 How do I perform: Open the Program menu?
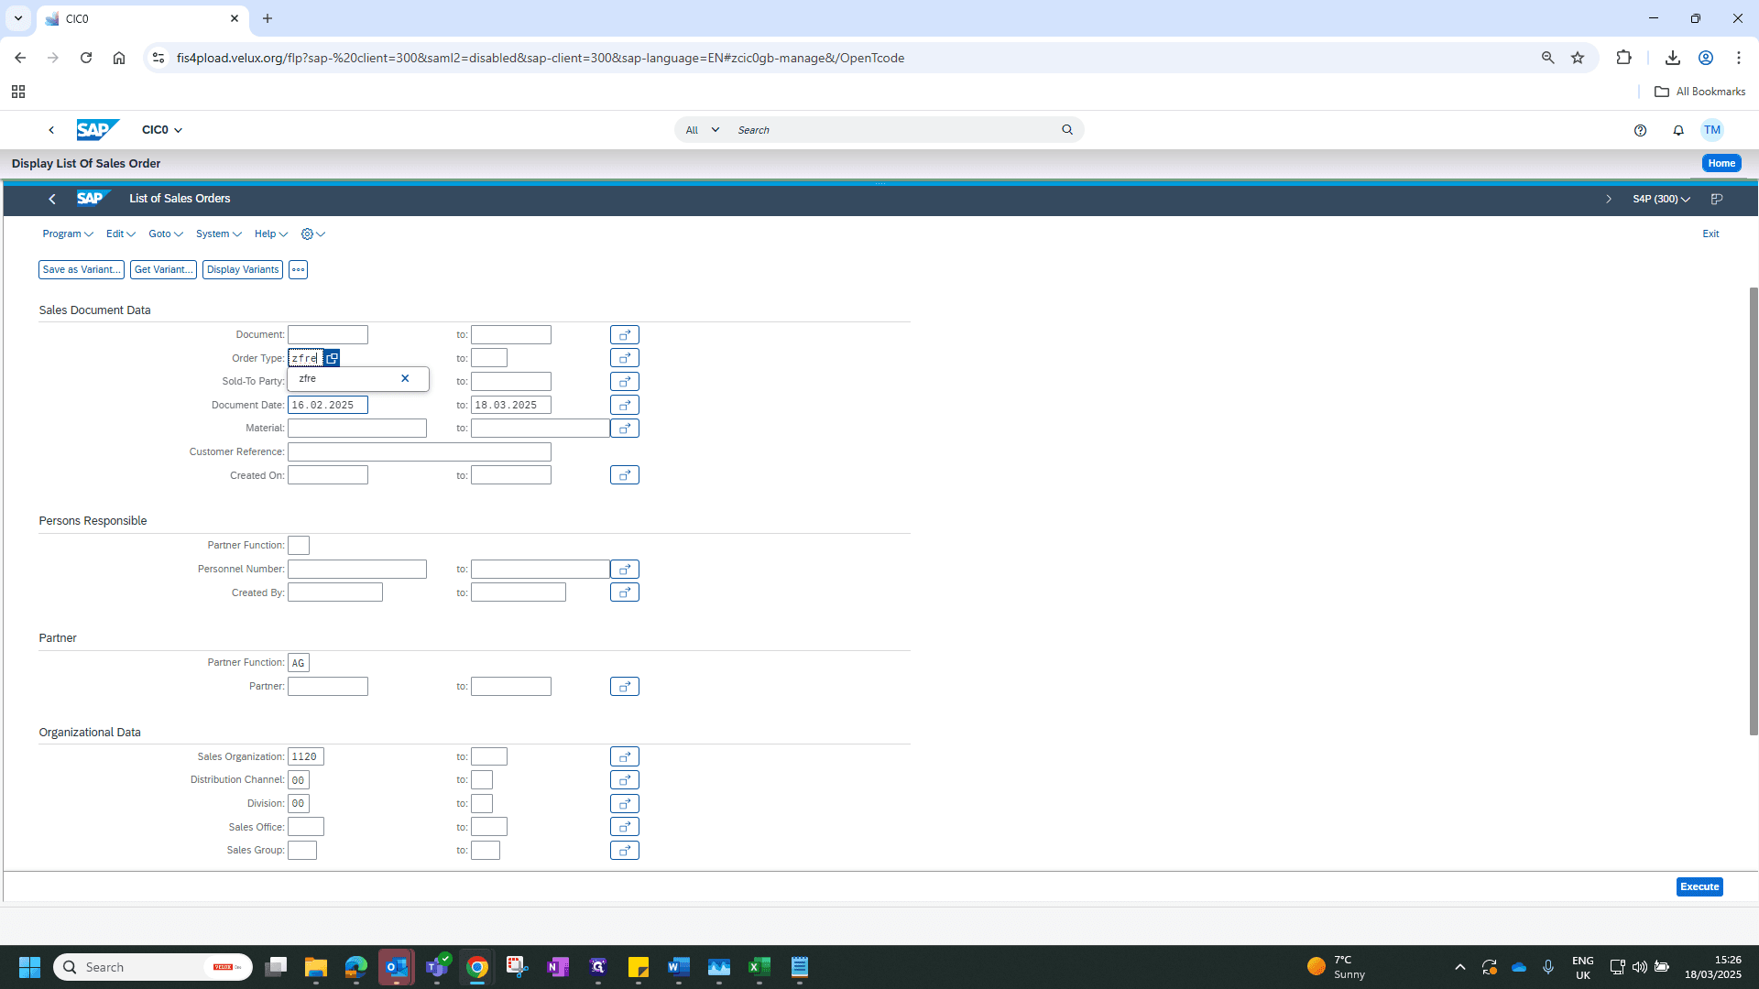click(x=68, y=234)
